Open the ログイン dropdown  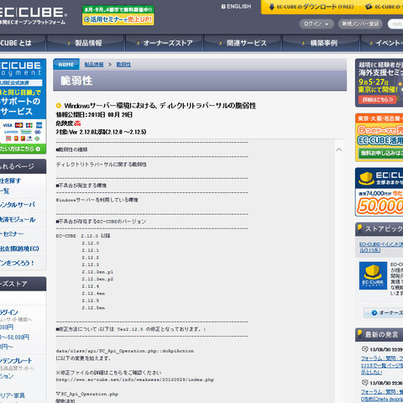317,24
